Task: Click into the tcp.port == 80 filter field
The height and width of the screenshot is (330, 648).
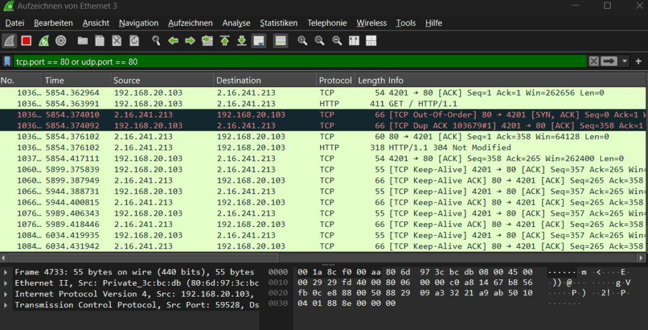Action: (x=300, y=61)
